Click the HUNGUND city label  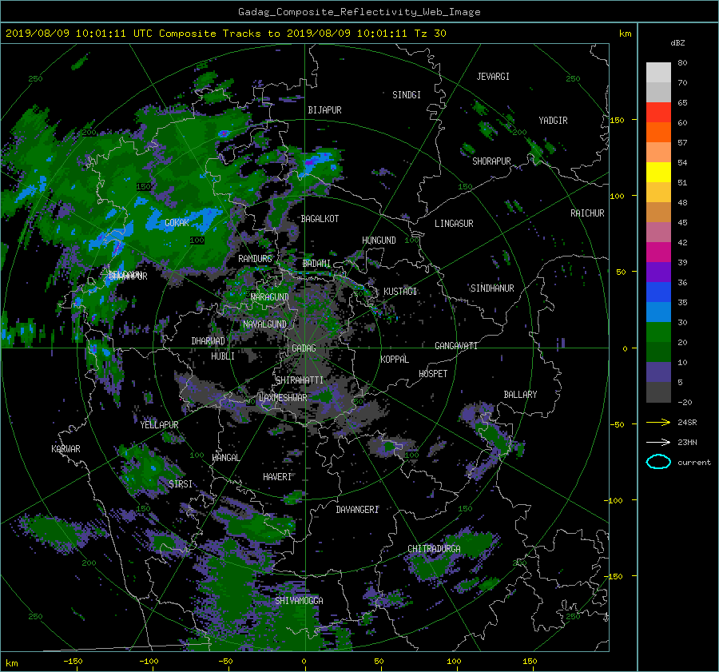click(379, 241)
